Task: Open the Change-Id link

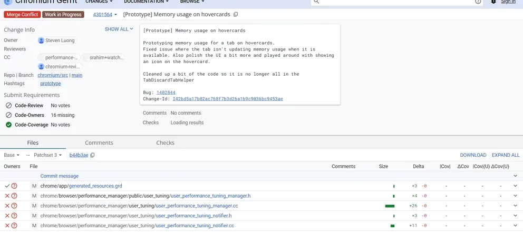Action: (228, 99)
